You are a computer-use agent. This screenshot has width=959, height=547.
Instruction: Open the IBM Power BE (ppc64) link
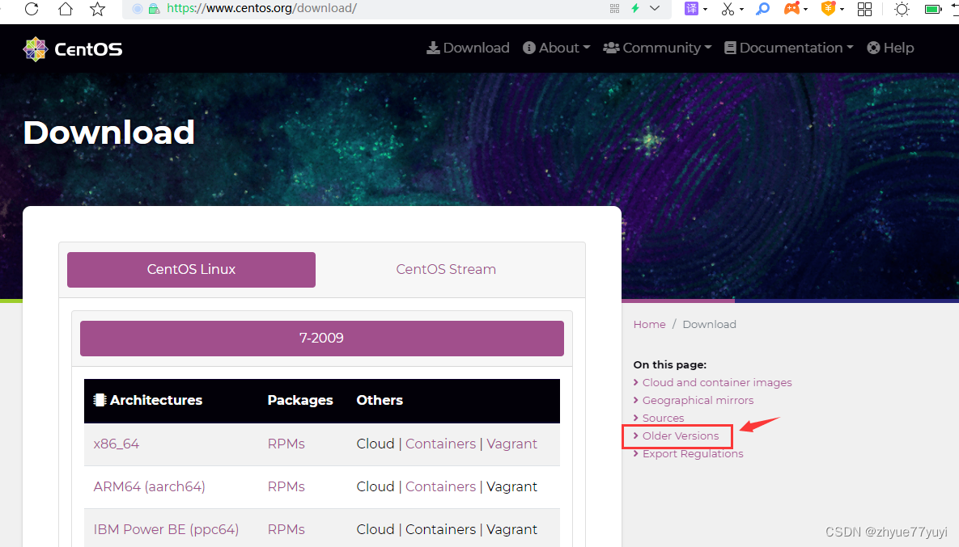[166, 529]
